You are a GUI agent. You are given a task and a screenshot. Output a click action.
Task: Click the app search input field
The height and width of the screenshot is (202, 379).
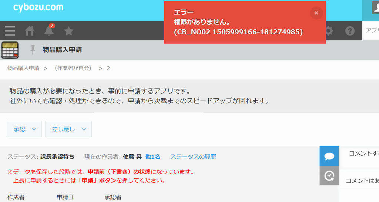[x=371, y=30]
